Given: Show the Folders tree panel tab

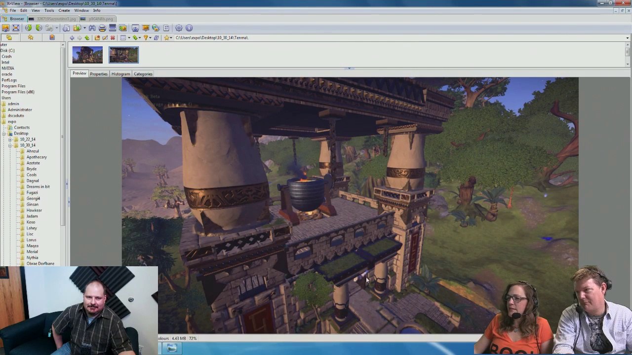Looking at the screenshot, I should (9, 37).
